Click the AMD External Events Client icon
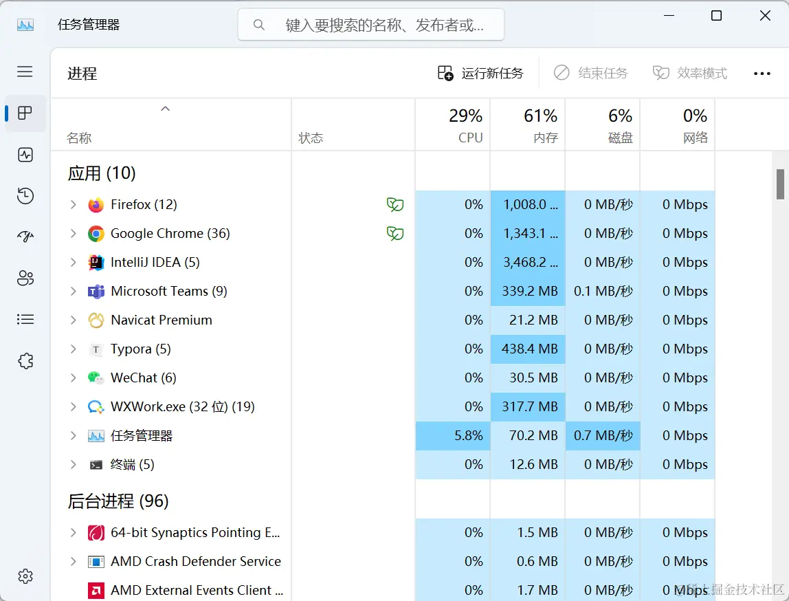Screen dimensions: 789x601 96,590
